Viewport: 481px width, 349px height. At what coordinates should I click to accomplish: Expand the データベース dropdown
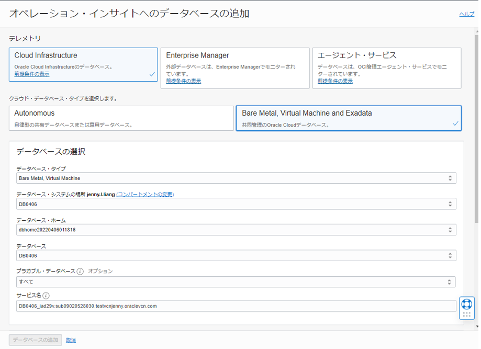tap(236, 255)
